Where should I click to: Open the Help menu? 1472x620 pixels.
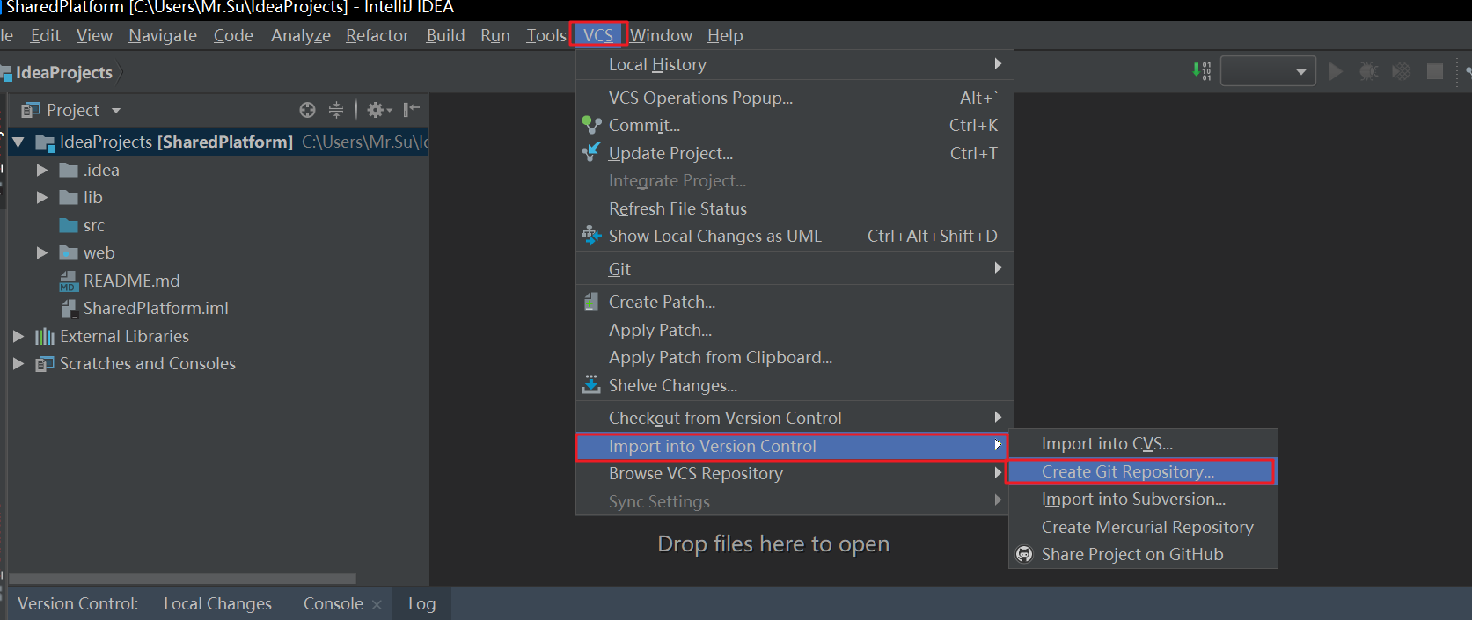pyautogui.click(x=725, y=35)
